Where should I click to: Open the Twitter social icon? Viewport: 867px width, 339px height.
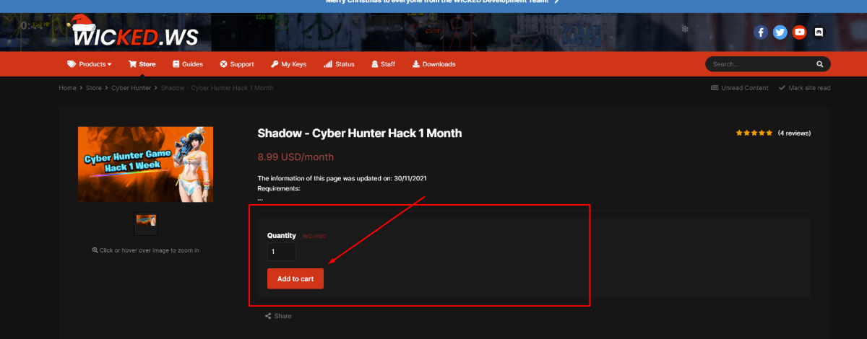tap(780, 32)
